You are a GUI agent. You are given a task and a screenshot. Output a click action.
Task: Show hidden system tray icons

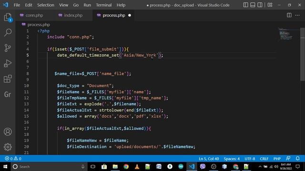point(260,167)
